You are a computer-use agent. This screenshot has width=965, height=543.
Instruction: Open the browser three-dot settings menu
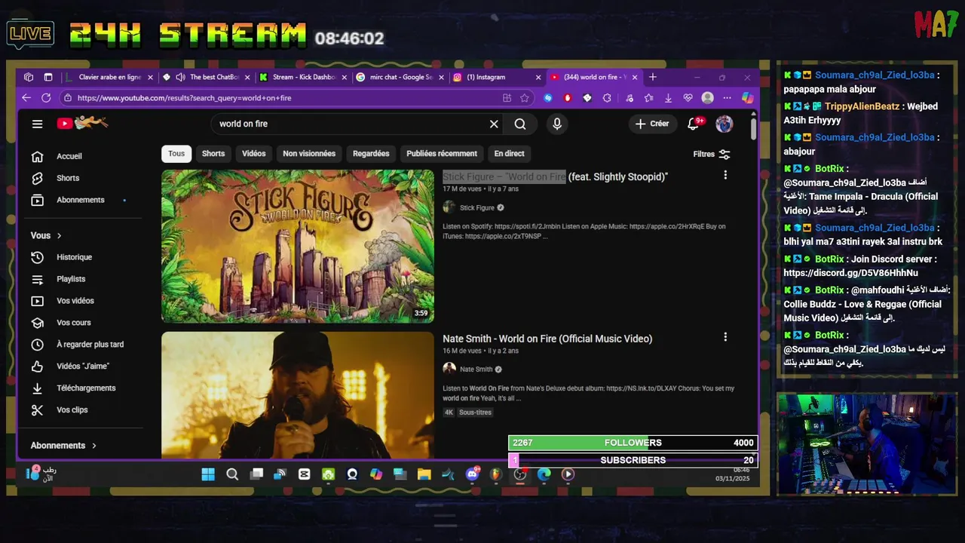727,98
